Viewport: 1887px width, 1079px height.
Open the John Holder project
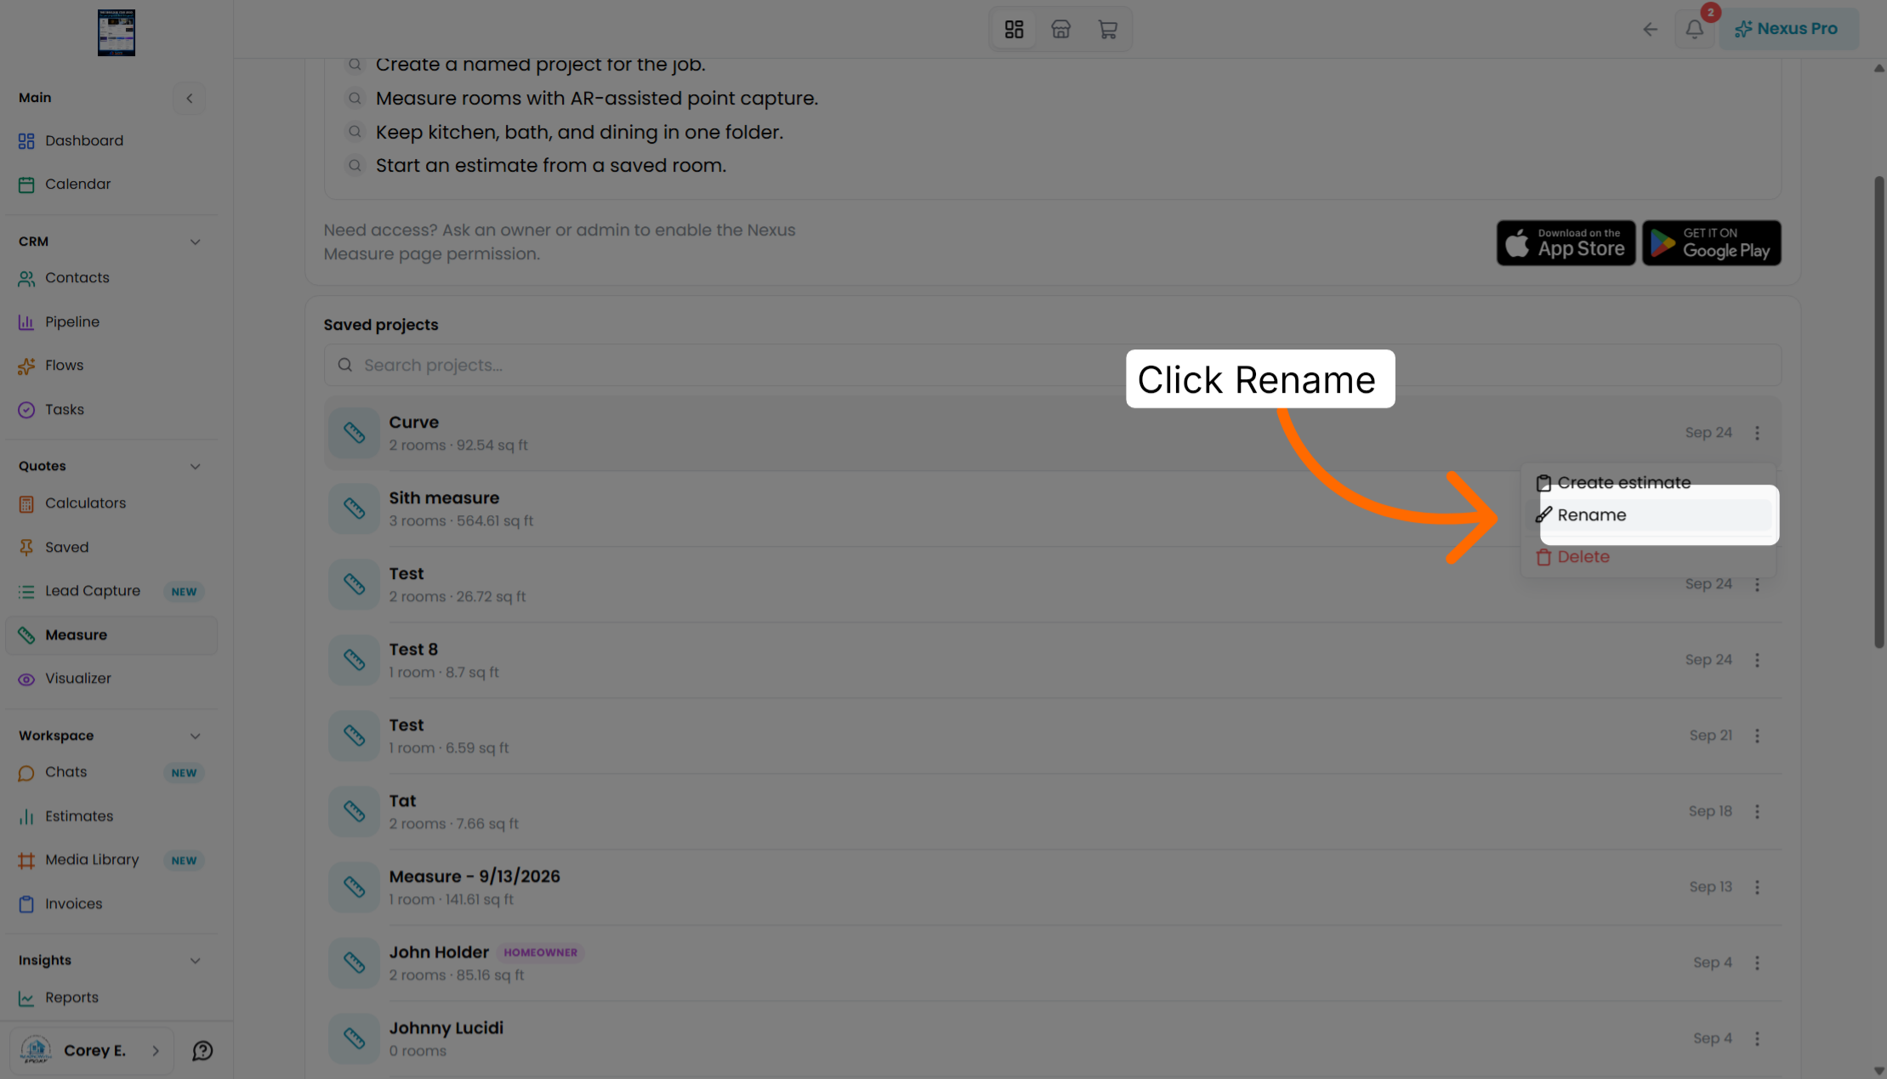[1052, 963]
